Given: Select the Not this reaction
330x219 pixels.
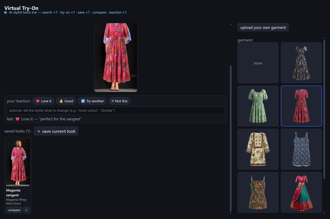Looking at the screenshot, I should (x=119, y=101).
